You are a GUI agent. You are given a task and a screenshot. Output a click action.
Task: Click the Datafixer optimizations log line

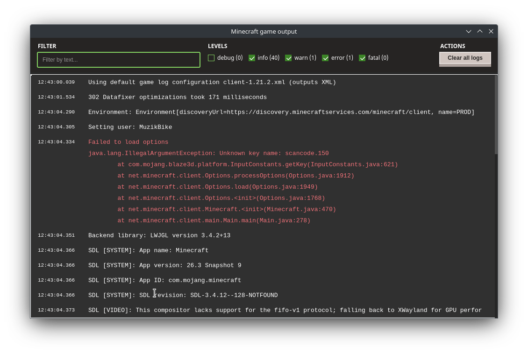[x=177, y=97]
